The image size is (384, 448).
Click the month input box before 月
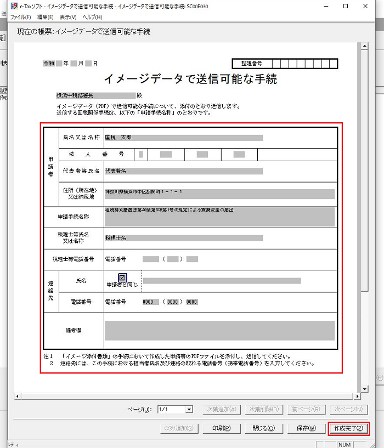pos(74,64)
